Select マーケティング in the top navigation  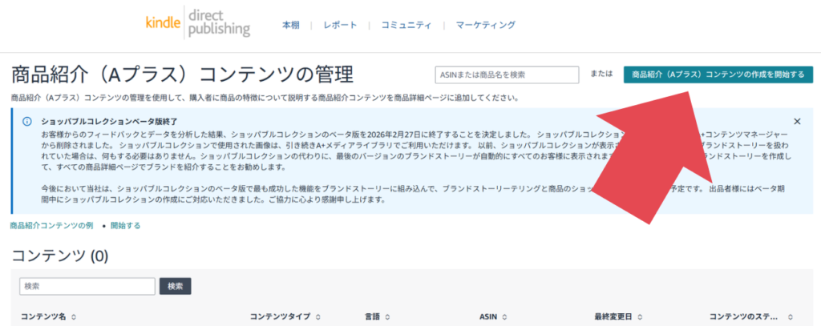click(485, 25)
